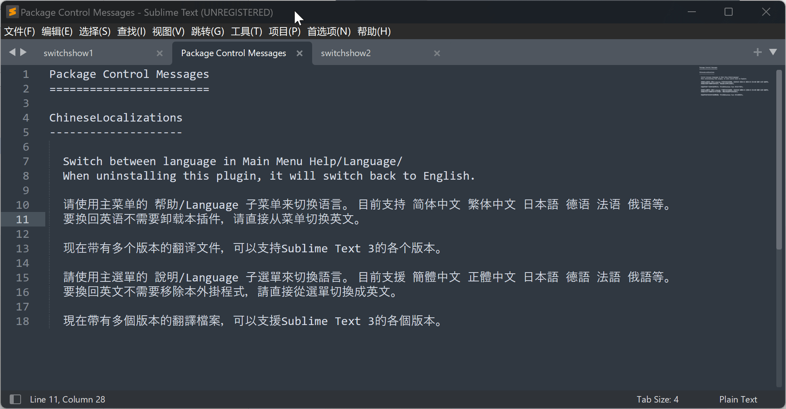Open the 编辑(E) menu

tap(57, 31)
